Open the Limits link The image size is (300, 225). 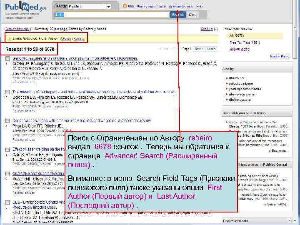pyautogui.click(x=162, y=7)
